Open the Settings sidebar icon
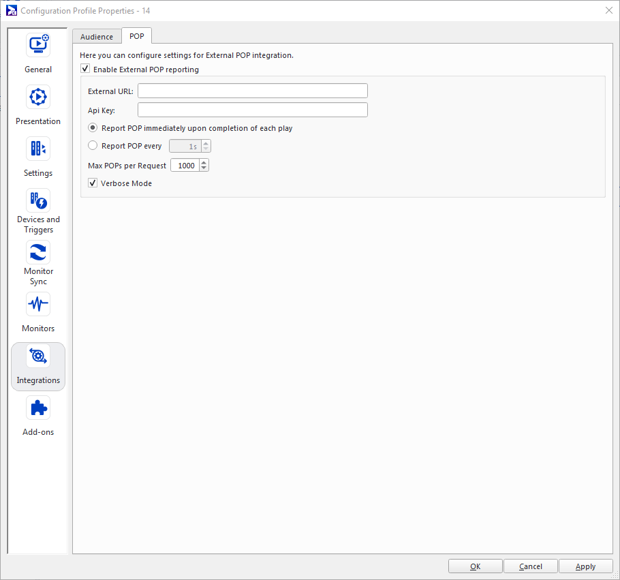This screenshot has height=580, width=620. (x=38, y=149)
